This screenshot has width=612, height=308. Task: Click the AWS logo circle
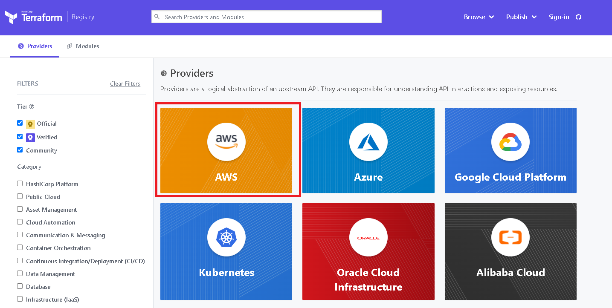(226, 142)
